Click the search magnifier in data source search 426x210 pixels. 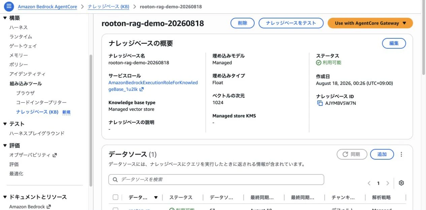click(x=115, y=180)
